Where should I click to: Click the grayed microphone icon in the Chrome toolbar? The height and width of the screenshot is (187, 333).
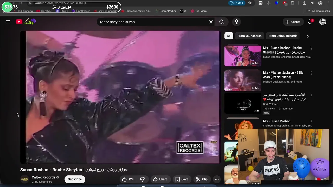coord(269,3)
